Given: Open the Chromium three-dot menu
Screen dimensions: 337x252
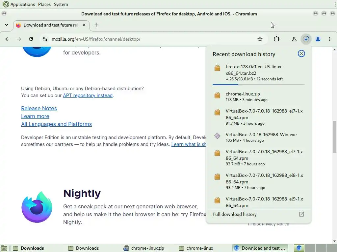Looking at the screenshot, I should coord(330,39).
